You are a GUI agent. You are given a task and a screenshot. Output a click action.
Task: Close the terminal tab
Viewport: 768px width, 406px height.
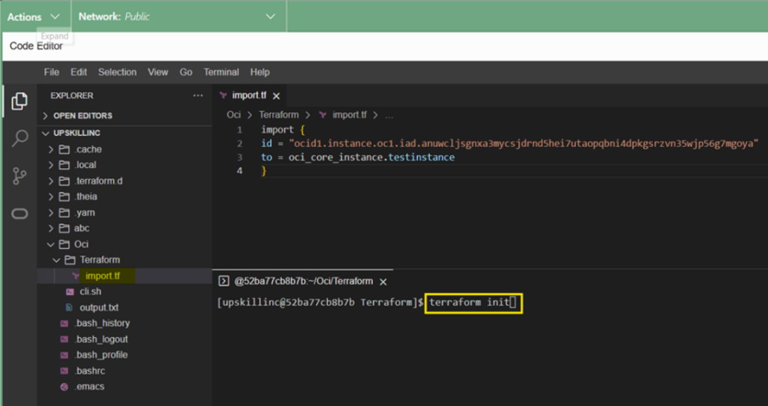point(383,281)
